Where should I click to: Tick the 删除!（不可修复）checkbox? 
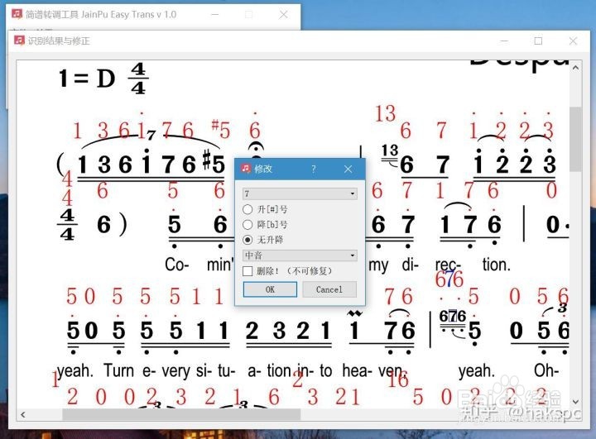pyautogui.click(x=248, y=271)
